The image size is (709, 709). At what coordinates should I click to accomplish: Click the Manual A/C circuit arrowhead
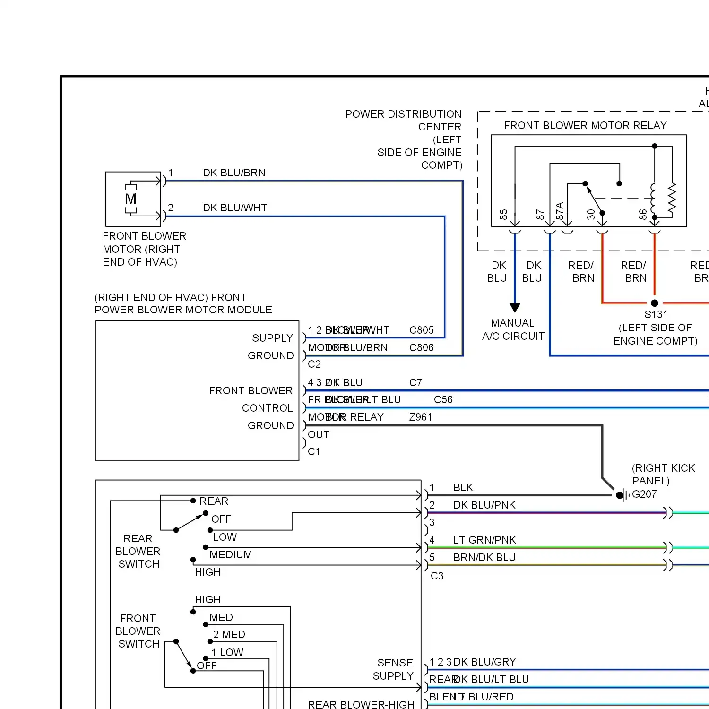click(x=515, y=307)
